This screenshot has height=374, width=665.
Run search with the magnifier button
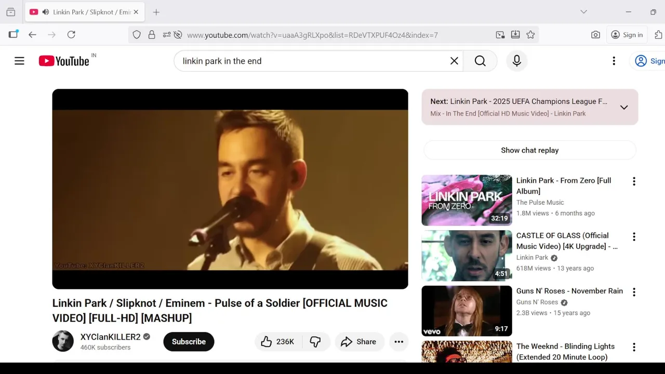pyautogui.click(x=480, y=61)
